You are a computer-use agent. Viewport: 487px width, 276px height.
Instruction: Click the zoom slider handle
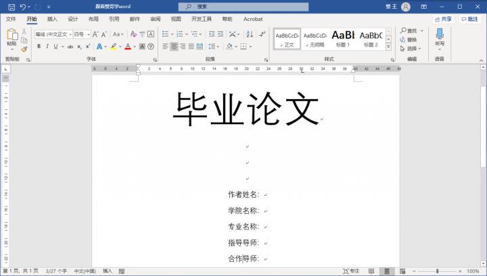click(438, 271)
